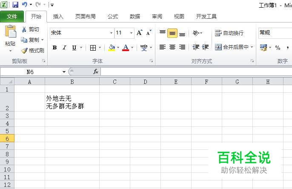The width and height of the screenshot is (292, 189).
Task: Toggle 自动换行 wrap text
Action: (229, 33)
